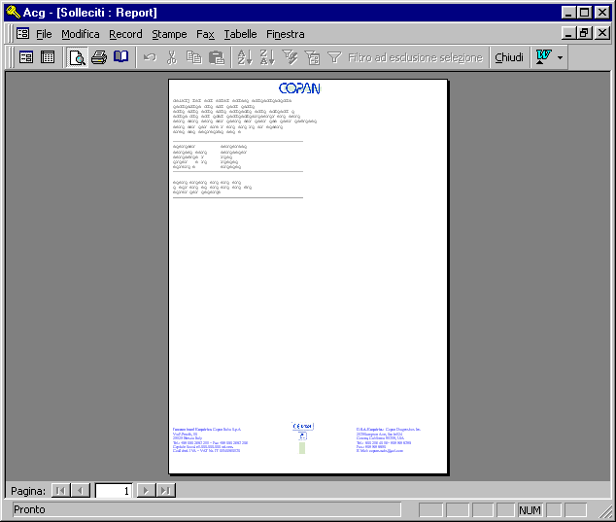Click the filter funnel icon
The width and height of the screenshot is (616, 522).
click(x=334, y=57)
